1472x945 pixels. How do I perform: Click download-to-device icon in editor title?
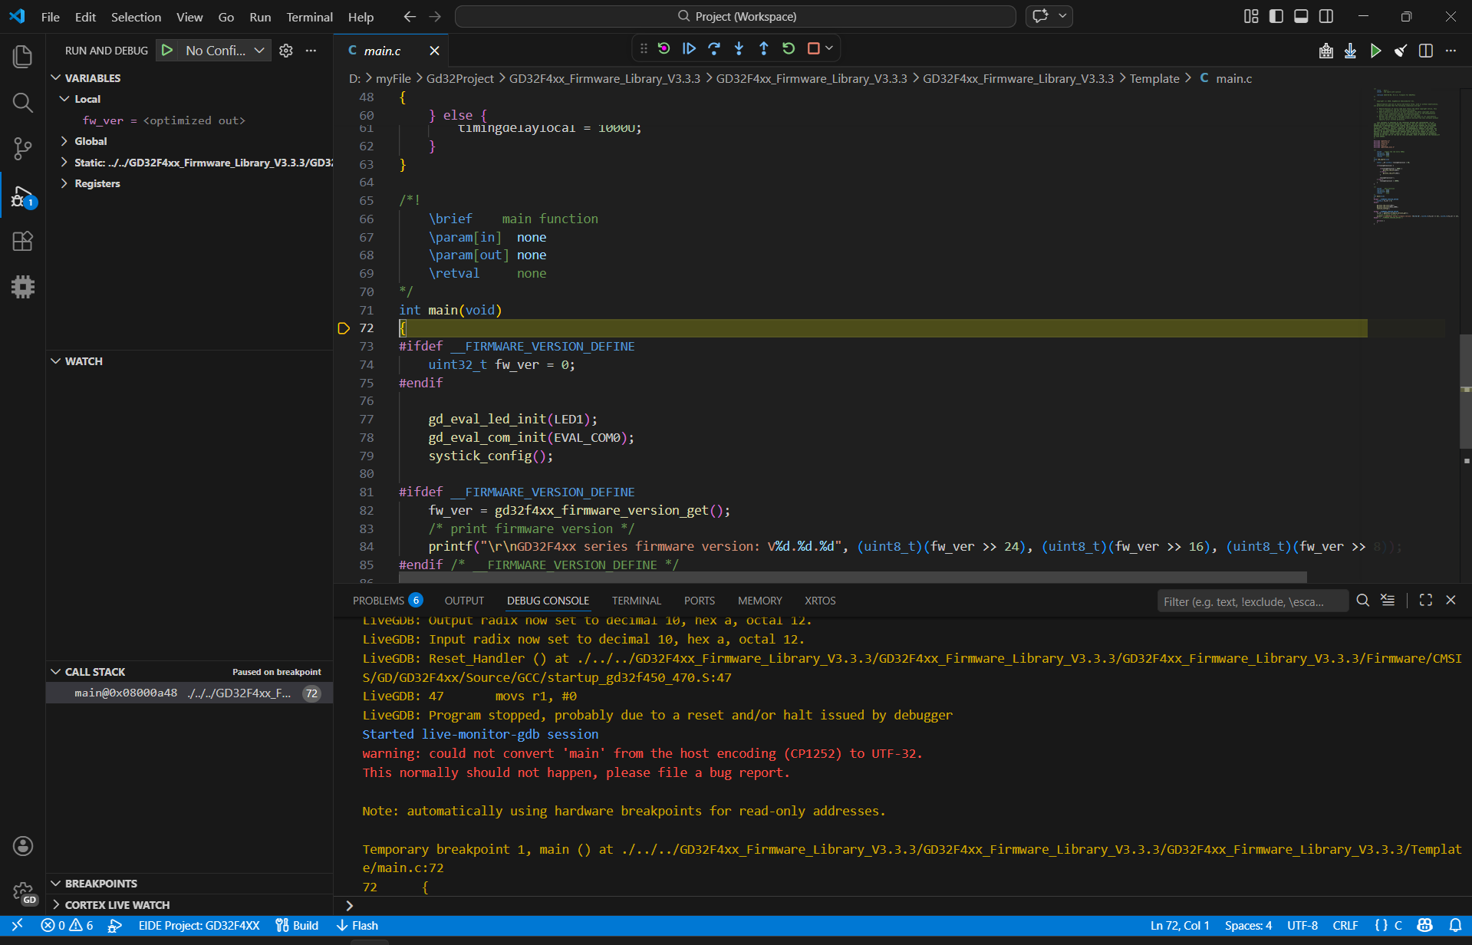pos(1351,51)
